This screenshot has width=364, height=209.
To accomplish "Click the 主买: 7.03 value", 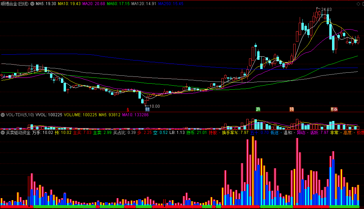I will (x=82, y=133).
